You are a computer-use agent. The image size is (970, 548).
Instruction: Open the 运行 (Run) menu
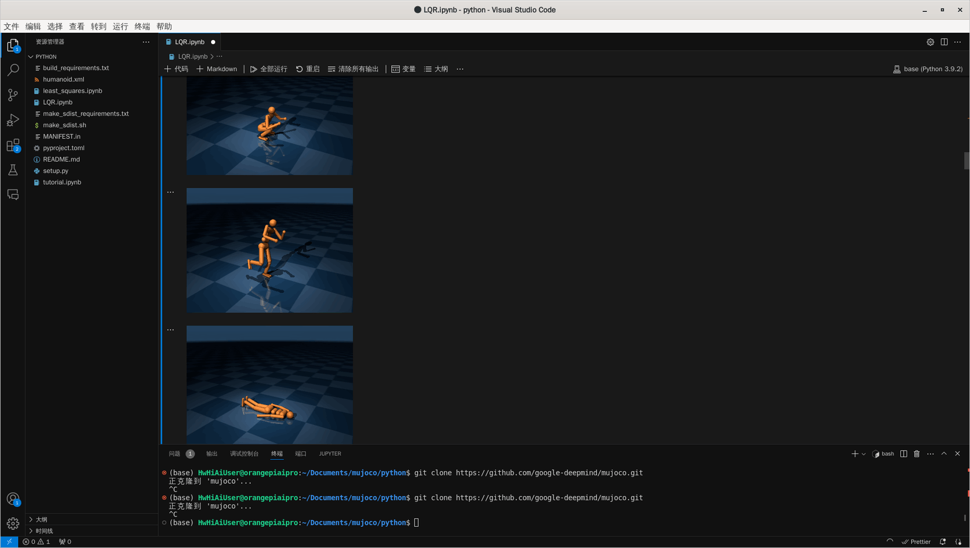[121, 27]
